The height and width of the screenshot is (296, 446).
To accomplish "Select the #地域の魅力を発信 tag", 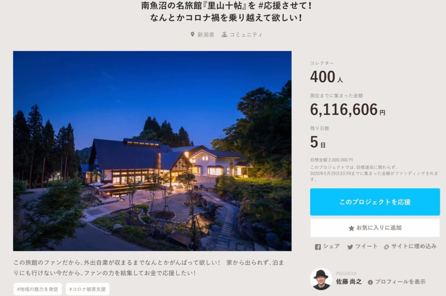I will [x=37, y=289].
